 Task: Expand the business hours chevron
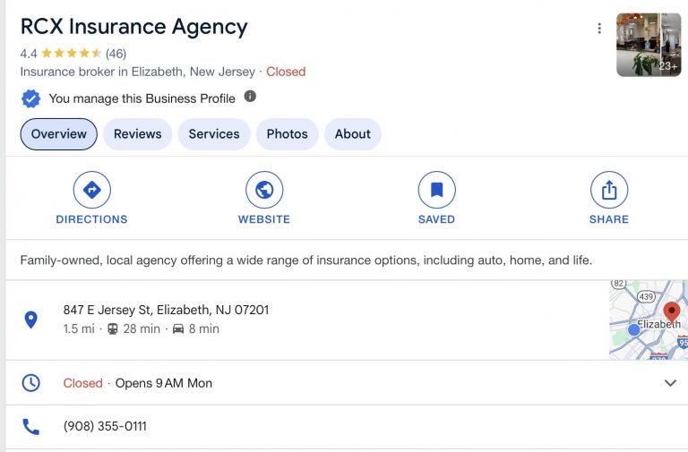(670, 383)
